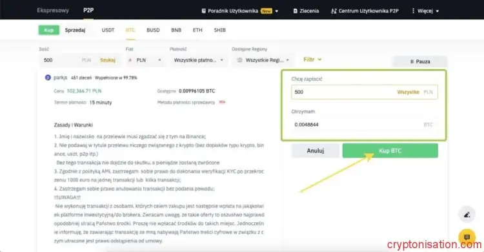Click the Zasady i Warunki heading
This screenshot has width=484, height=252.
pos(73,125)
